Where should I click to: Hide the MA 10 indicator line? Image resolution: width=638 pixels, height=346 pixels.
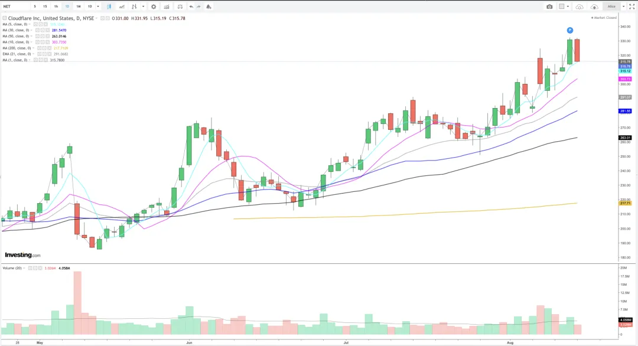coord(37,42)
